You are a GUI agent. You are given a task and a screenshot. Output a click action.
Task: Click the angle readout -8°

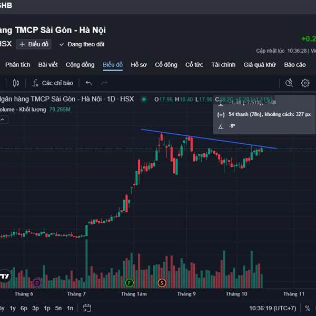coord(232,126)
